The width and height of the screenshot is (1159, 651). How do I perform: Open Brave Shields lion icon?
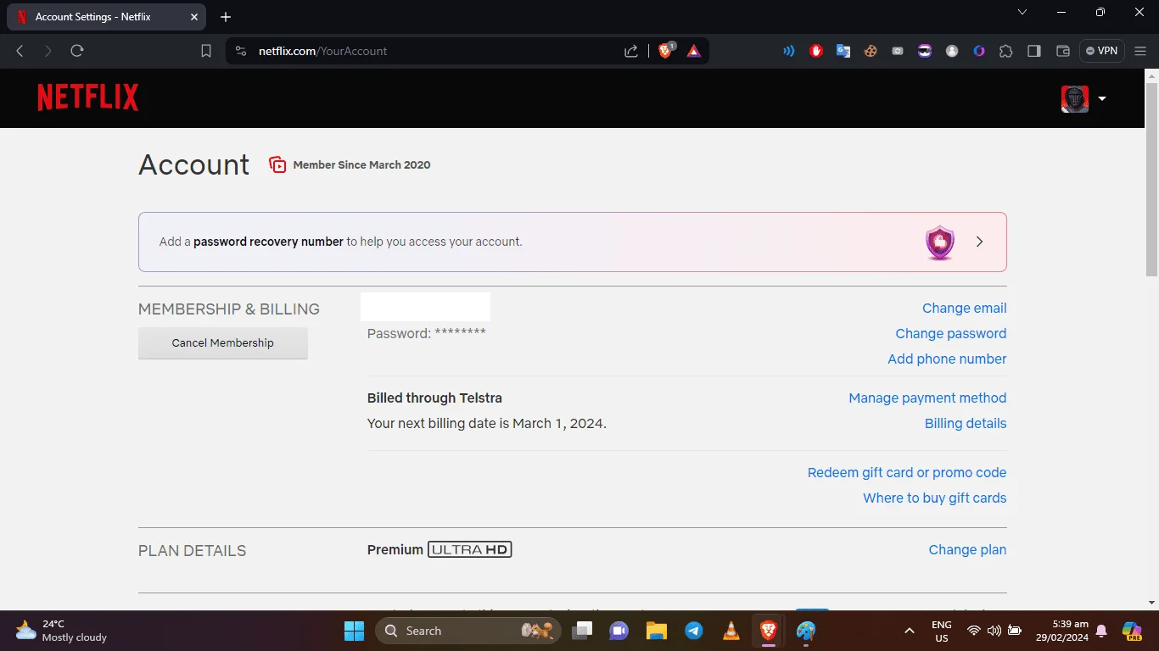pos(666,51)
